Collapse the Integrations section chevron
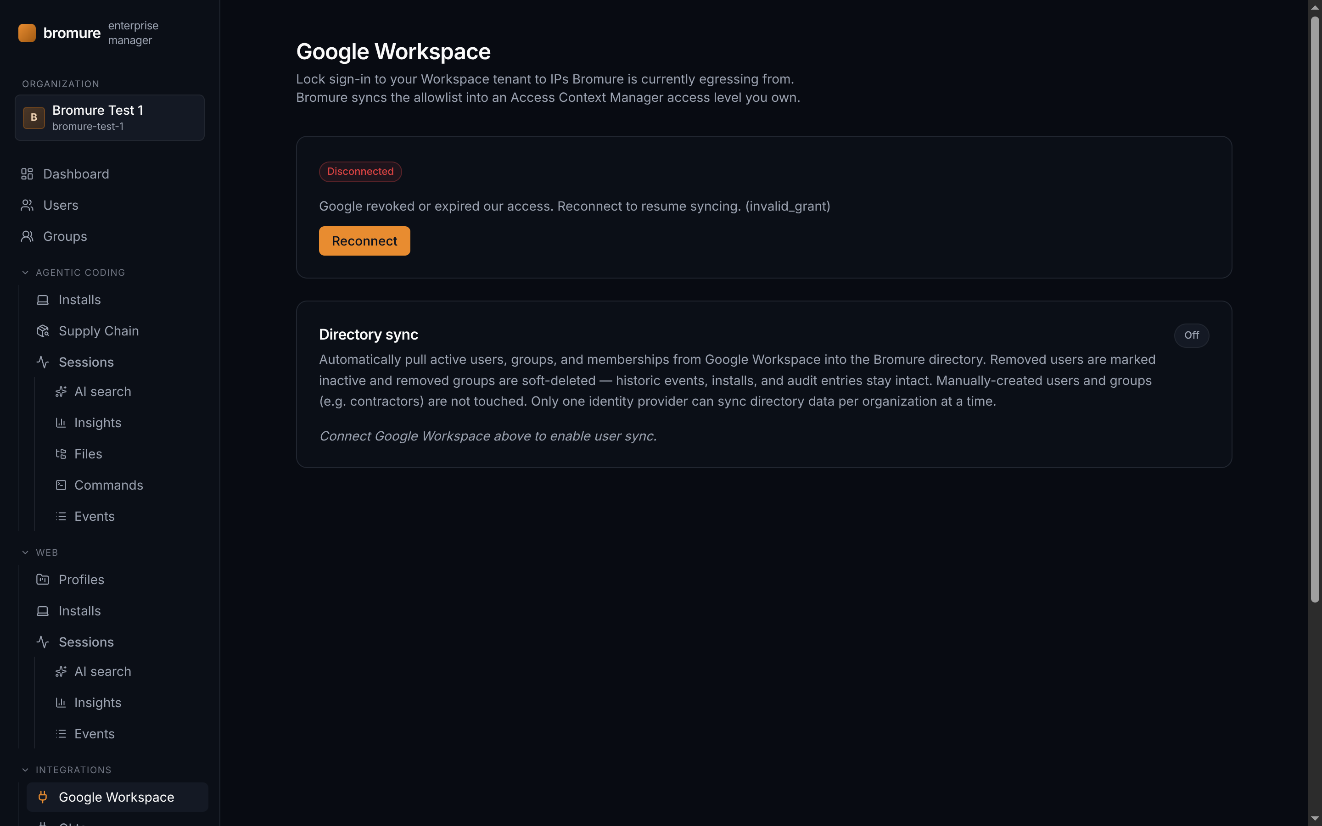 click(x=25, y=770)
